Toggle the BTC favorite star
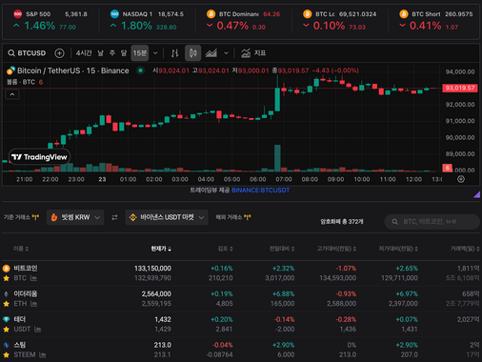This screenshot has width=482, height=362. [6, 278]
